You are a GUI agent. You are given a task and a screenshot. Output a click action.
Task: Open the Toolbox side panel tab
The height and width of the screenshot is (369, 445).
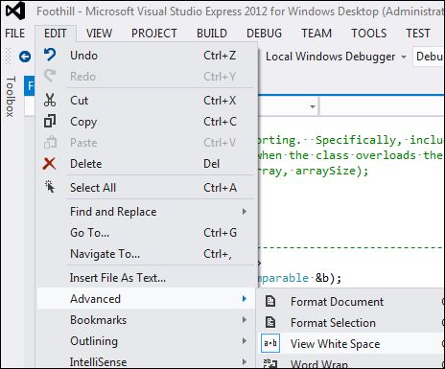(11, 97)
